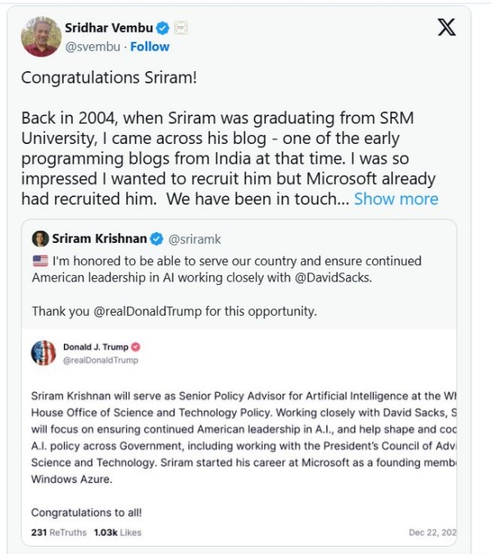Follow the @svembu account
The image size is (491, 554).
tap(150, 47)
